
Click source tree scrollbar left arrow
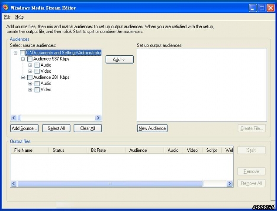pyautogui.click(x=14, y=118)
